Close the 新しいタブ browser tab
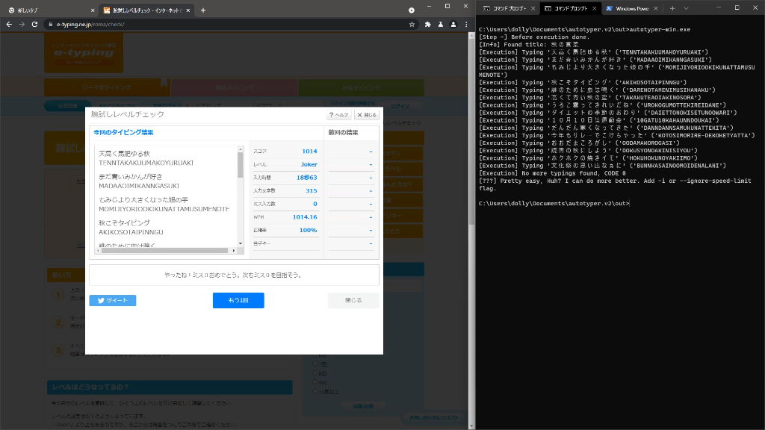The image size is (765, 430). pos(92,10)
